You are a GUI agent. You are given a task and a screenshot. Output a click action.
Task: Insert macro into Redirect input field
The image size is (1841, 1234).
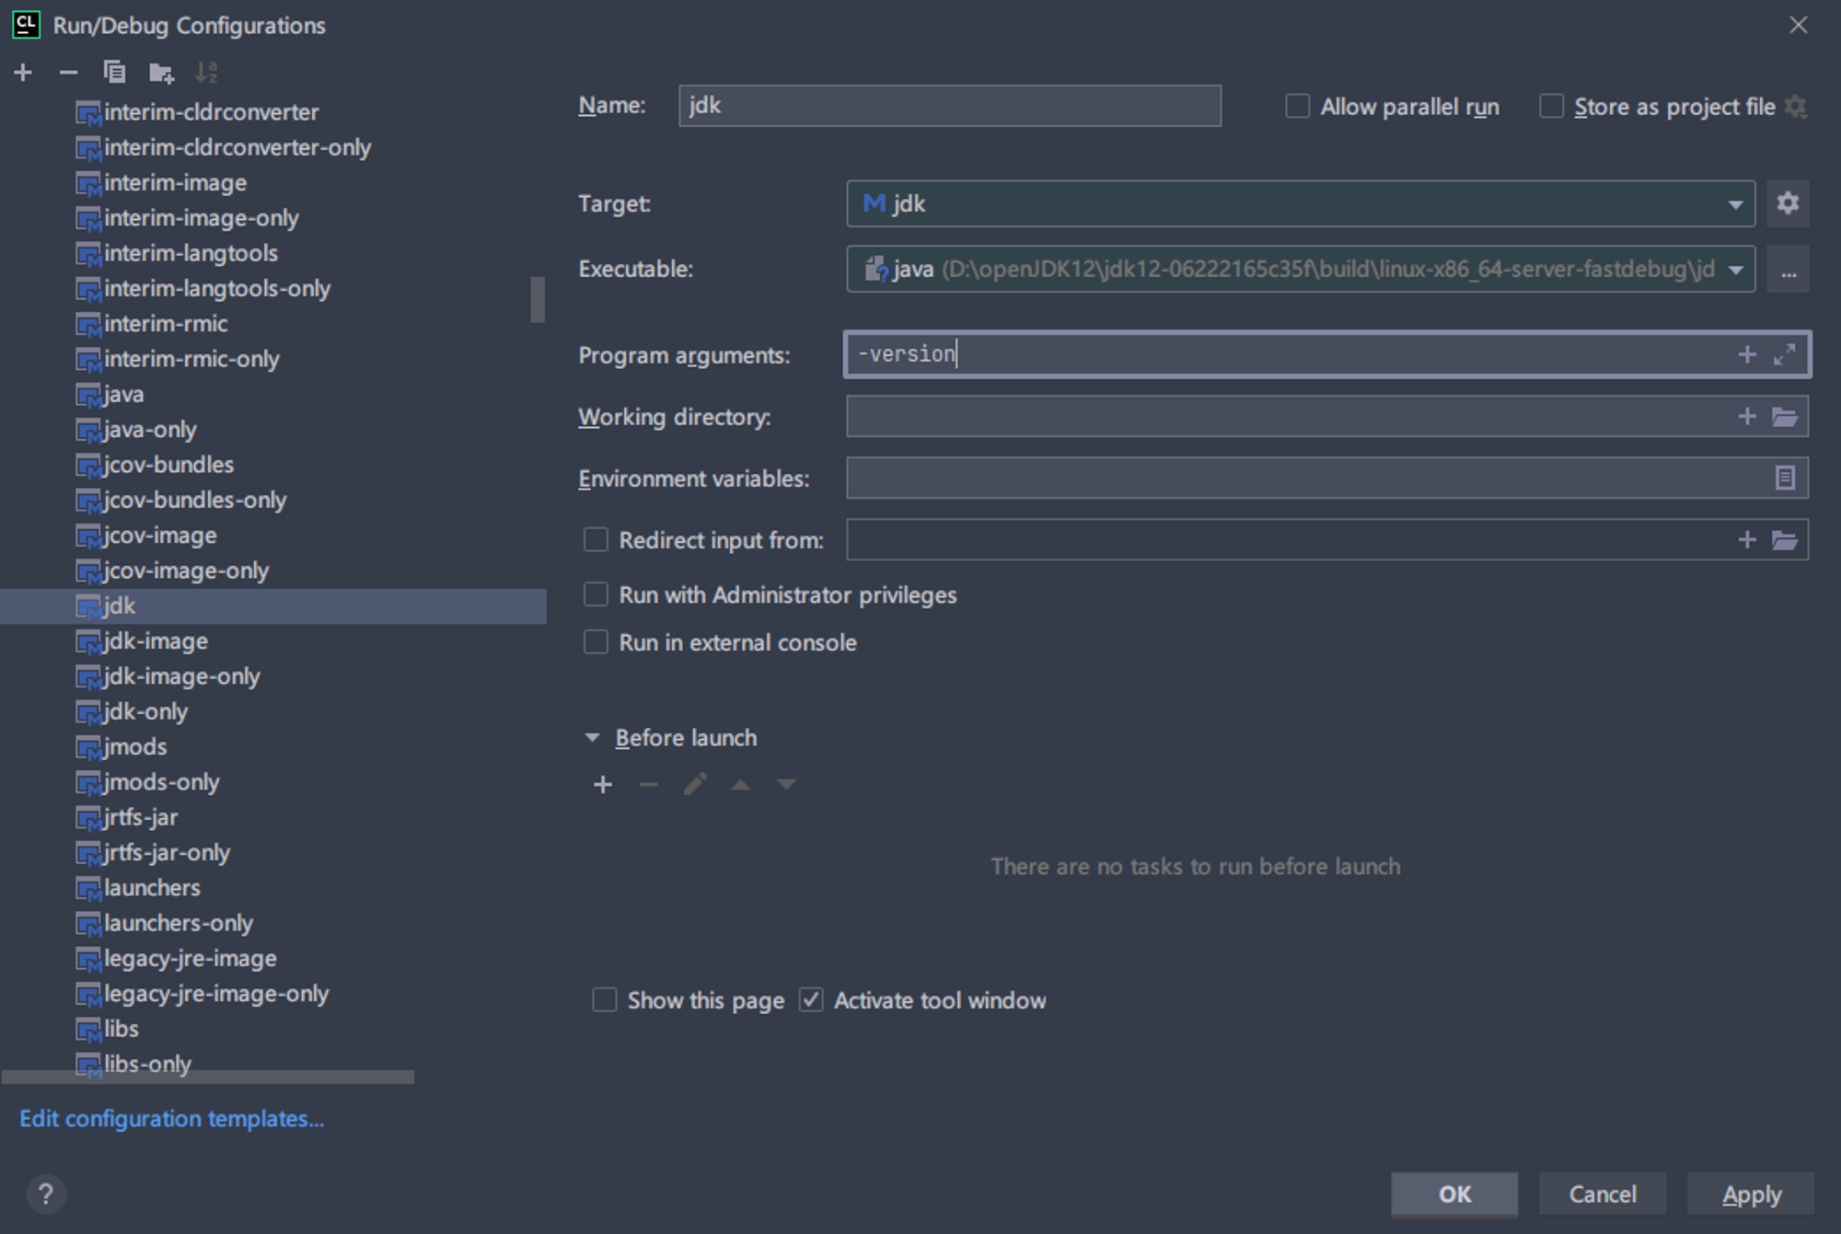1747,540
